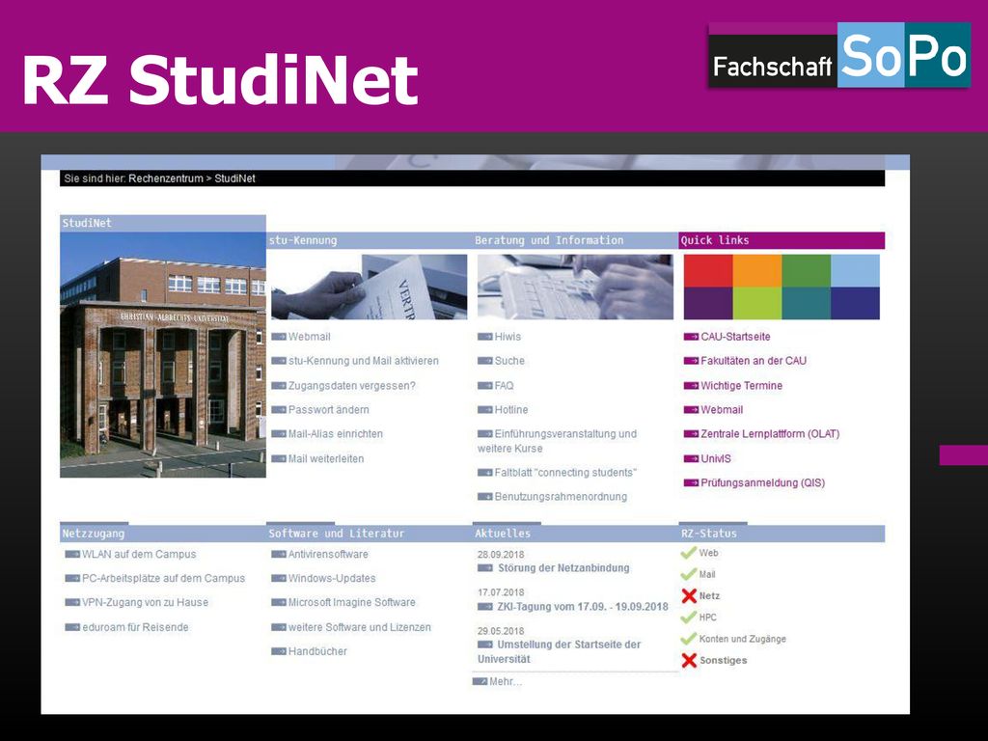Click the Netz status label
The width and height of the screenshot is (988, 741).
click(709, 596)
